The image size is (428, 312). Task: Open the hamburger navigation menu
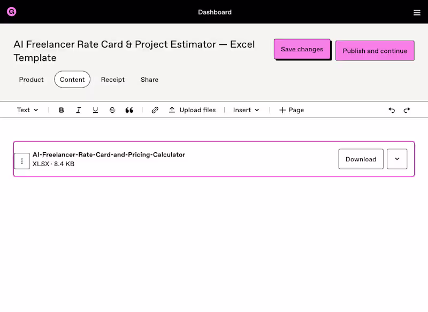coord(417,12)
